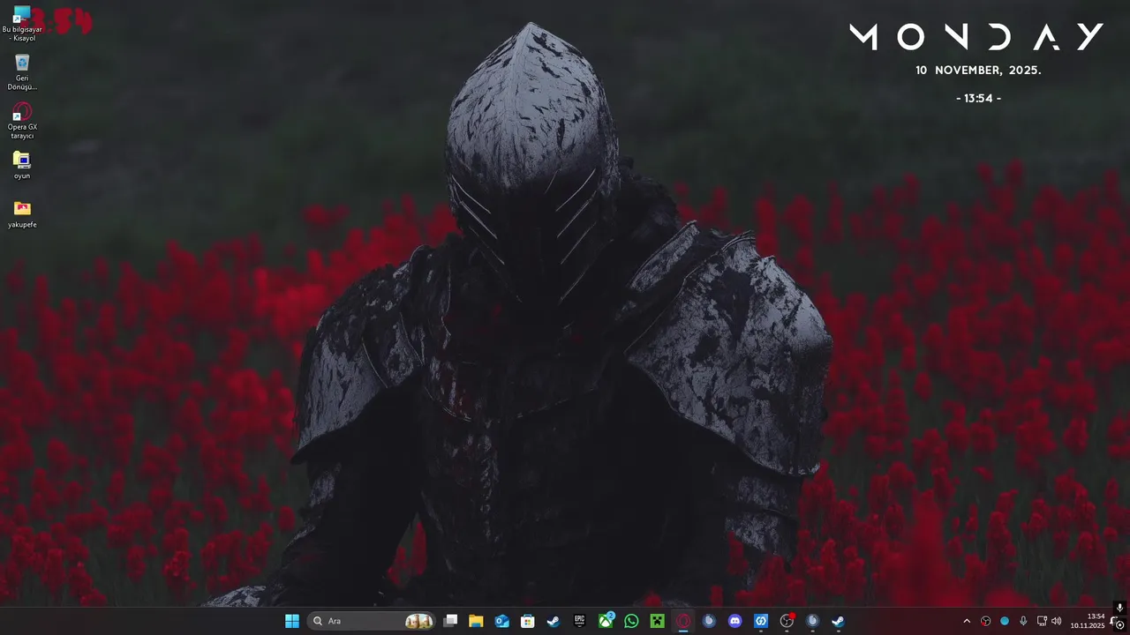Launch Outlook from the taskbar
1130x635 pixels.
[x=501, y=621]
